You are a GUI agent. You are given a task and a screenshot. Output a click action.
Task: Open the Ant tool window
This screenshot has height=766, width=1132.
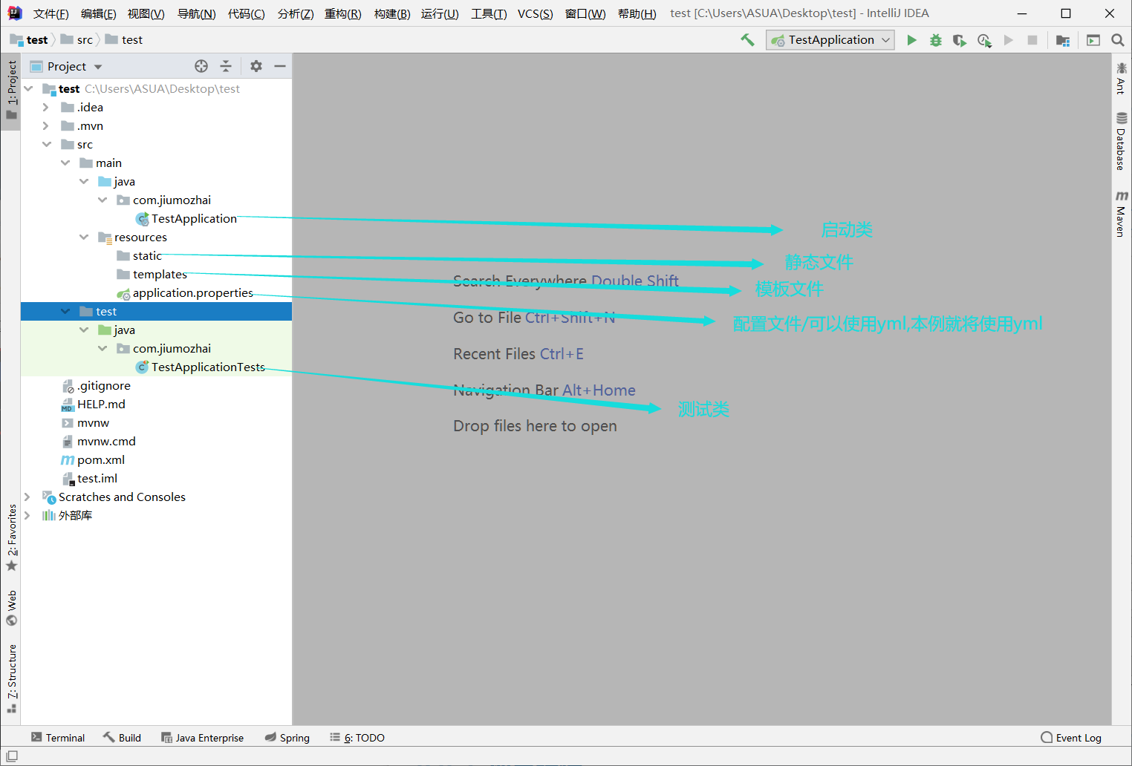[x=1122, y=78]
